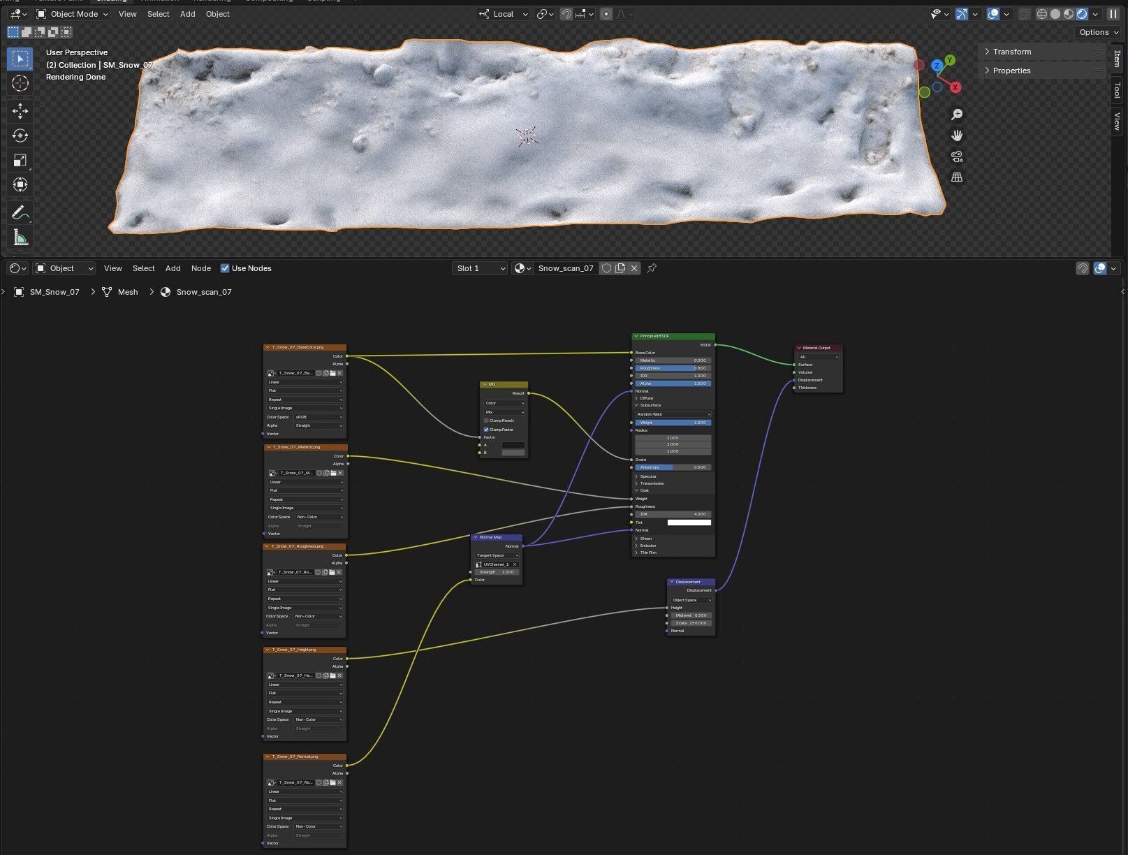Click the viewport zoom magnifier icon

click(x=957, y=115)
